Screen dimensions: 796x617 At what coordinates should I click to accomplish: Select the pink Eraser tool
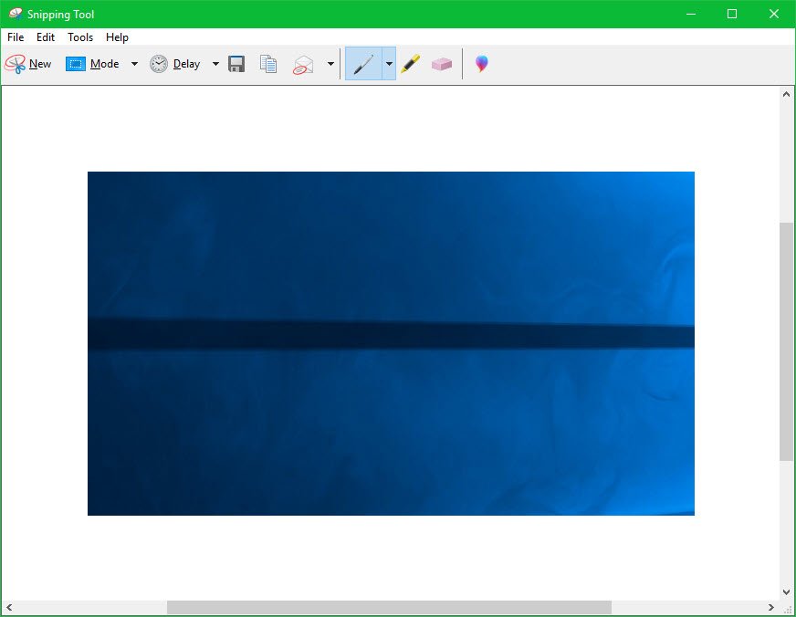[442, 64]
